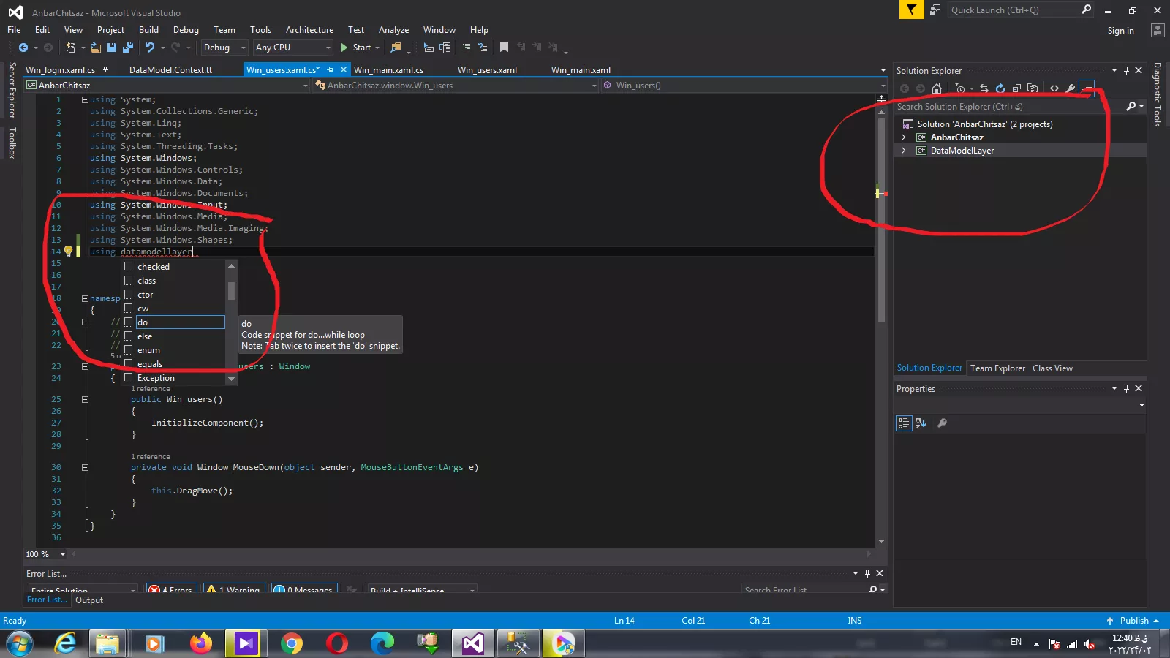Viewport: 1170px width, 658px height.
Task: Switch to the Output tab
Action: (89, 600)
